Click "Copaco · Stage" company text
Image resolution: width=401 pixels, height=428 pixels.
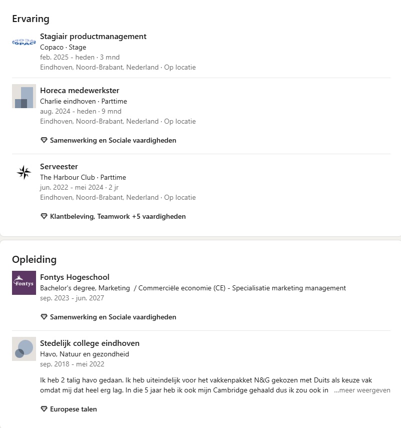[x=63, y=48]
